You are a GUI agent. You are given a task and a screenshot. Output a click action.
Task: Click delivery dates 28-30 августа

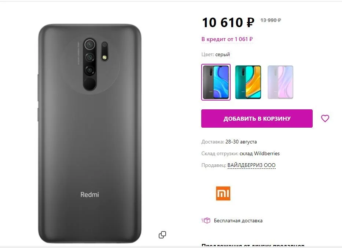(x=241, y=142)
